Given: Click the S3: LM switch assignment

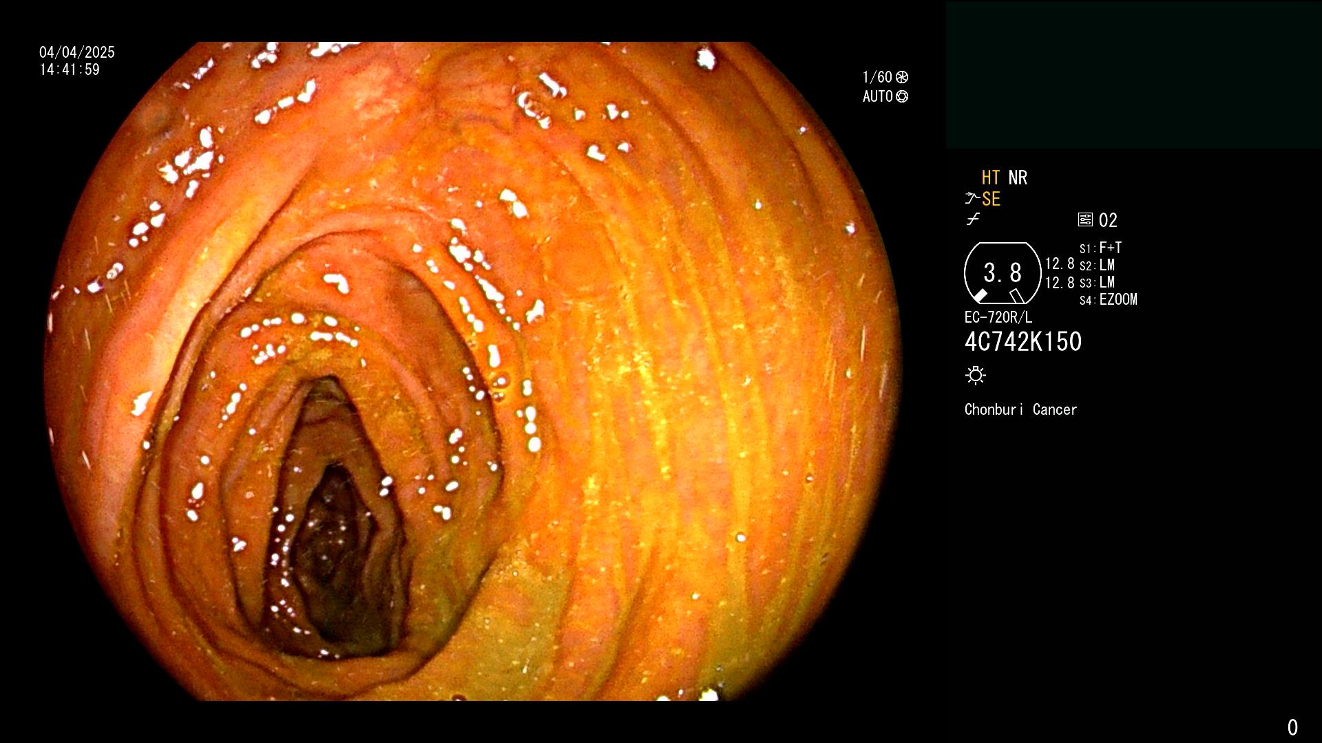Looking at the screenshot, I should 1098,282.
